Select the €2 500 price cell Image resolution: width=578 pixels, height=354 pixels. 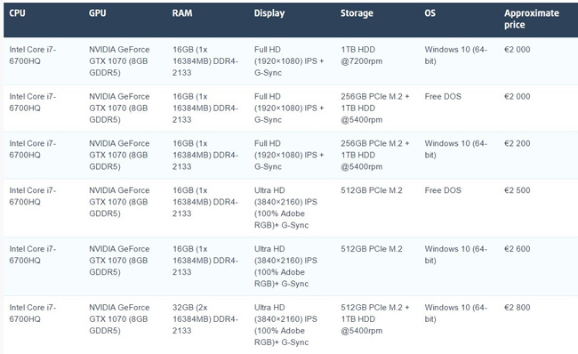(518, 190)
